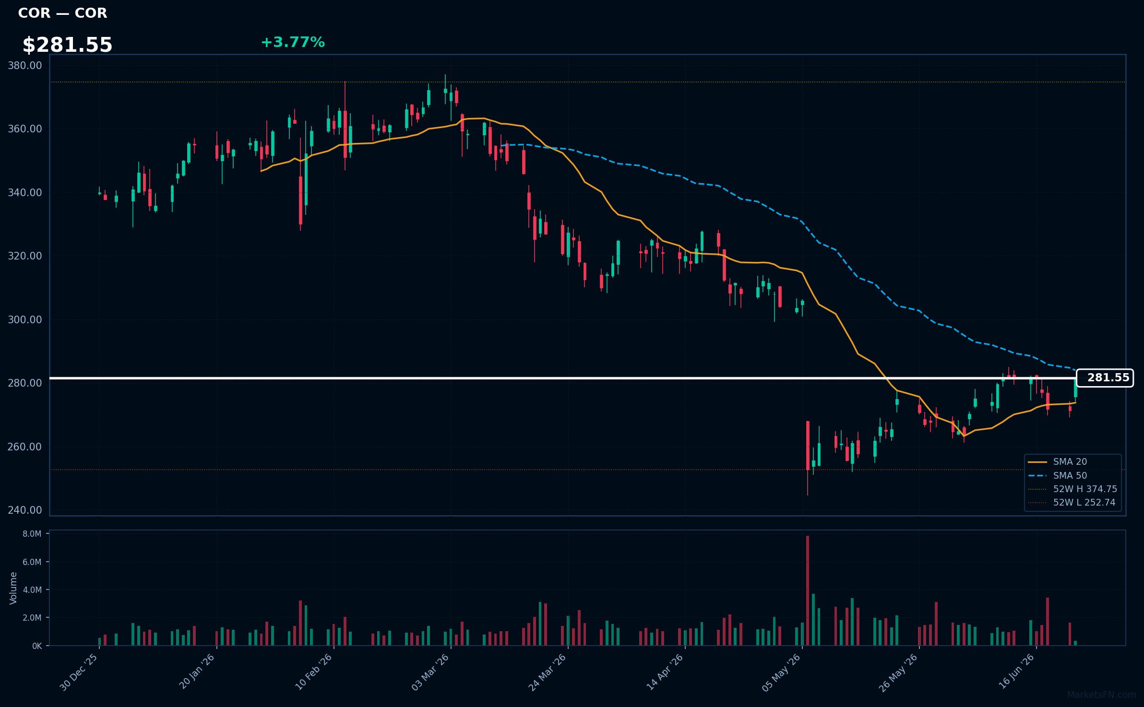
Task: Click the "05 May '26" date label
Action: pos(781,672)
